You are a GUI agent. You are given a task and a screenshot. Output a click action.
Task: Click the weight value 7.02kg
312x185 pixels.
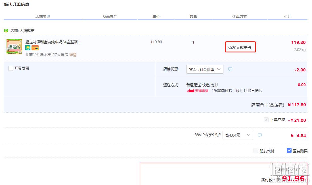[x=300, y=50]
